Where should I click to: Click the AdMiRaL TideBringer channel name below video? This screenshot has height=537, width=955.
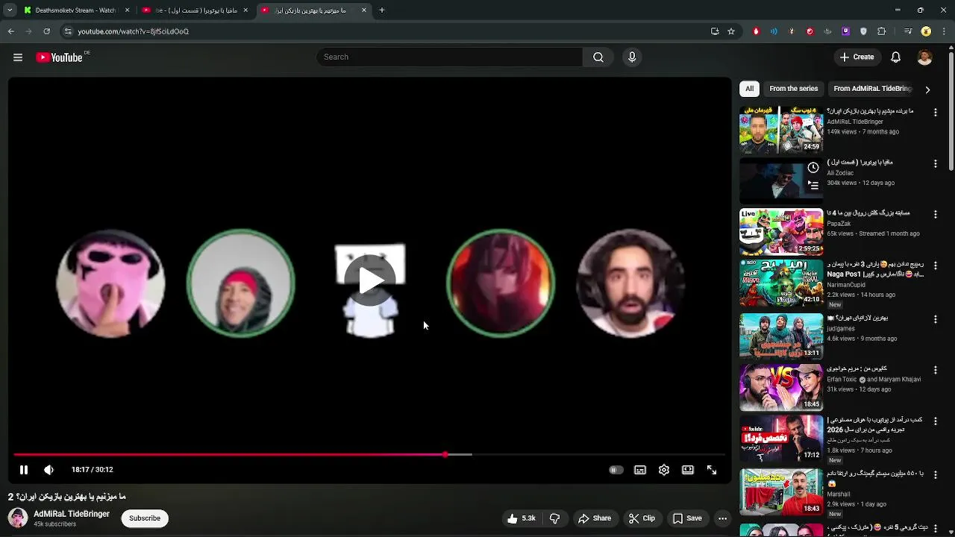[x=72, y=514]
